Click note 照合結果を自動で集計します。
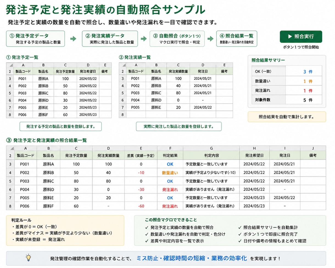This screenshot has height=268, width=335. 287,117
